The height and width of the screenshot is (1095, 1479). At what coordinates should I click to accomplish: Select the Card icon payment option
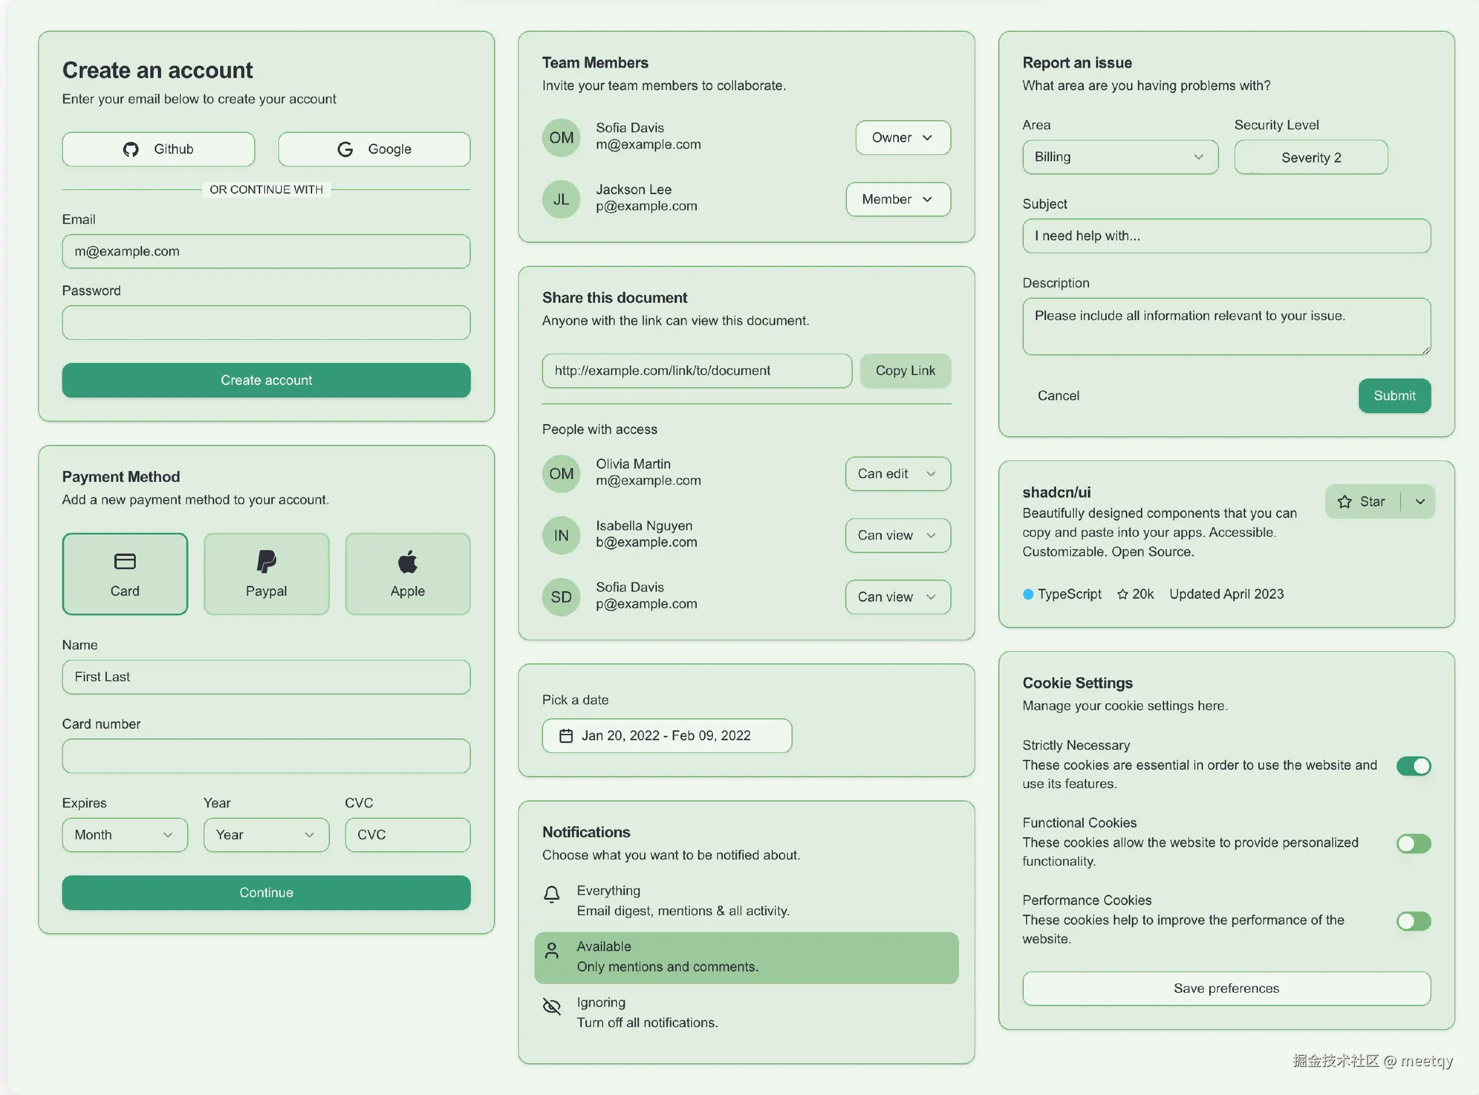click(125, 562)
